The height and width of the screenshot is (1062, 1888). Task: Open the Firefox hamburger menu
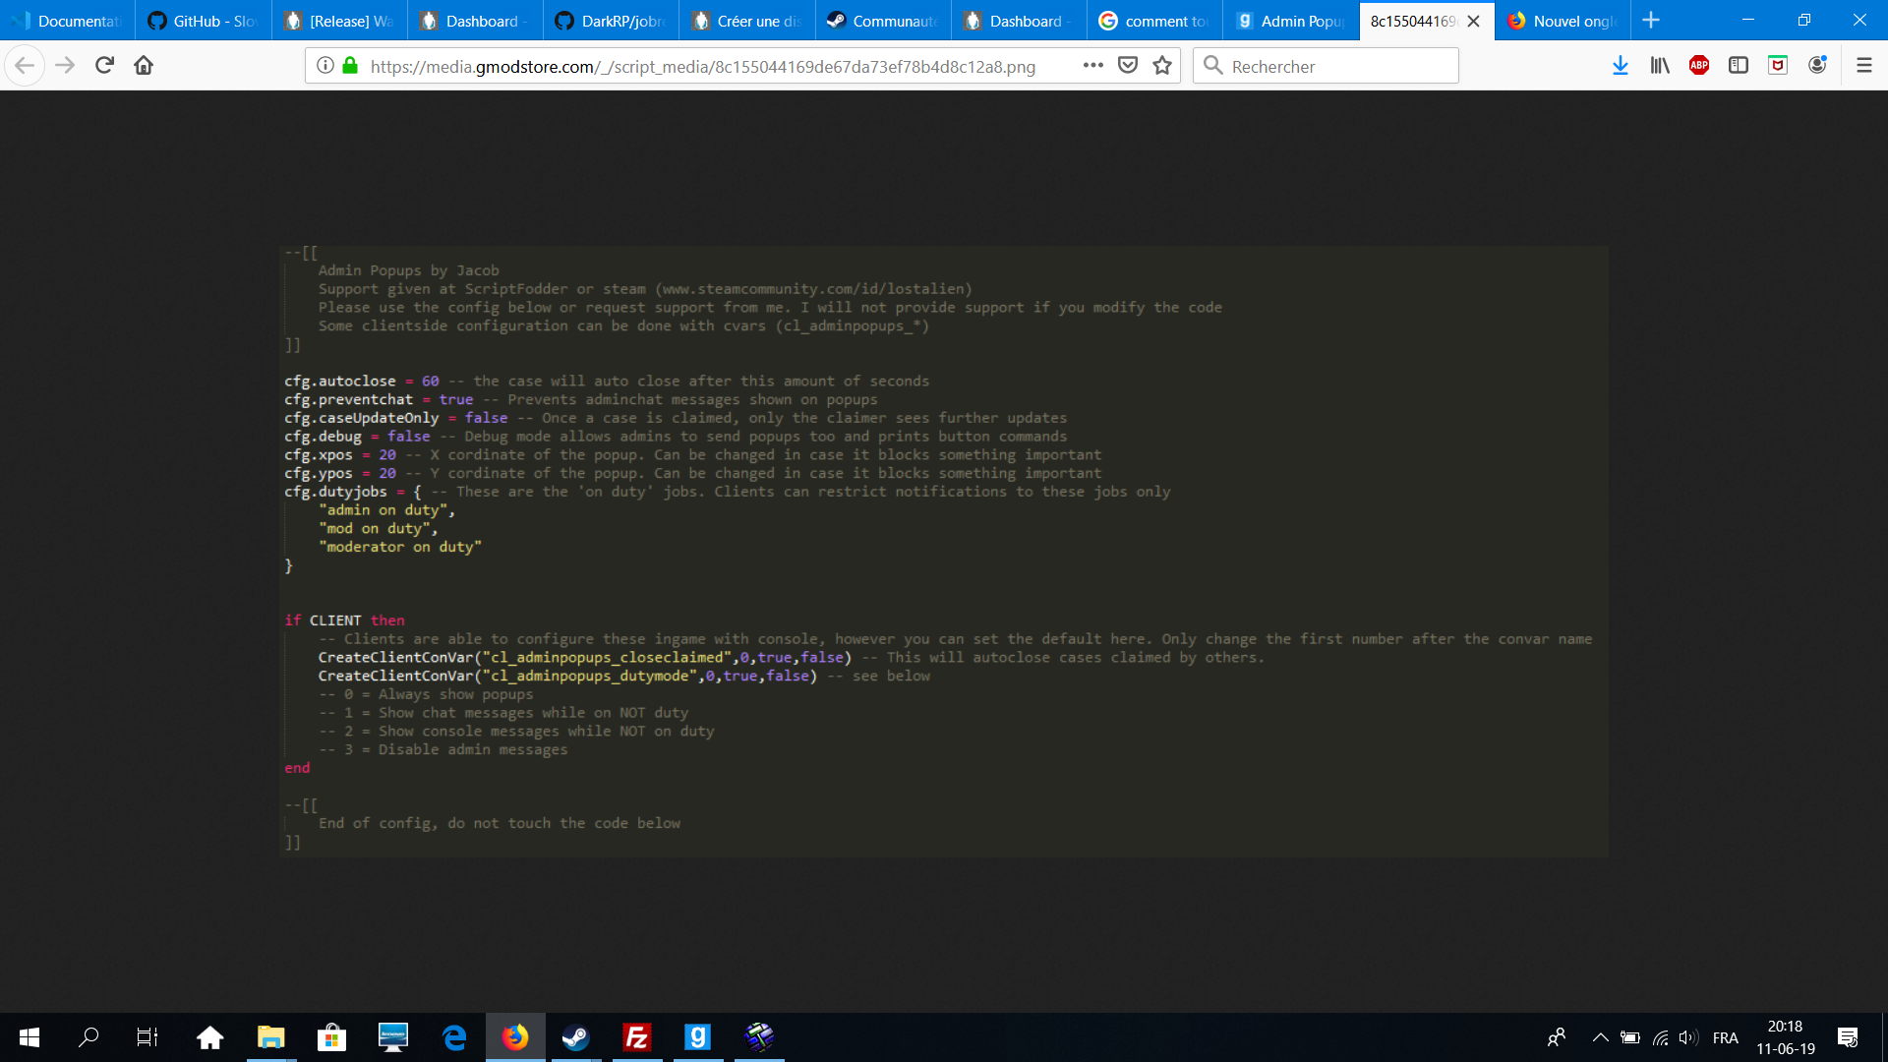[1863, 66]
